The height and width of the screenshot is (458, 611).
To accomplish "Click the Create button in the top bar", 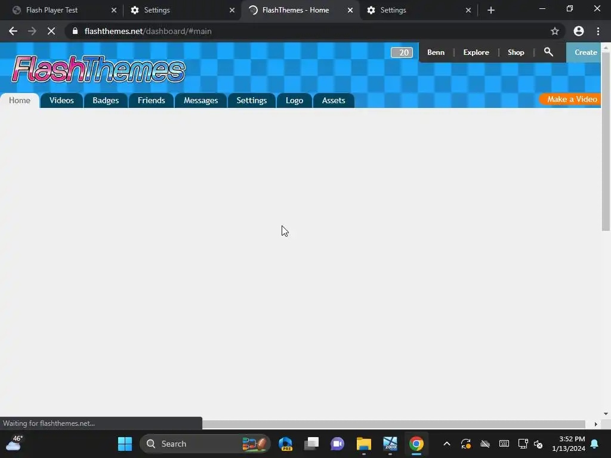I will pyautogui.click(x=584, y=52).
